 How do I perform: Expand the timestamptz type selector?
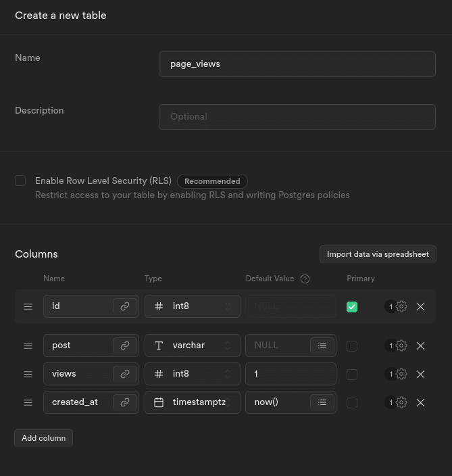click(193, 402)
